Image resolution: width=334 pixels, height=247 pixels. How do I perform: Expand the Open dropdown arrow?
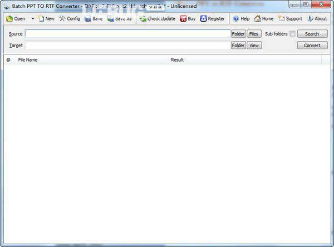[x=33, y=19]
